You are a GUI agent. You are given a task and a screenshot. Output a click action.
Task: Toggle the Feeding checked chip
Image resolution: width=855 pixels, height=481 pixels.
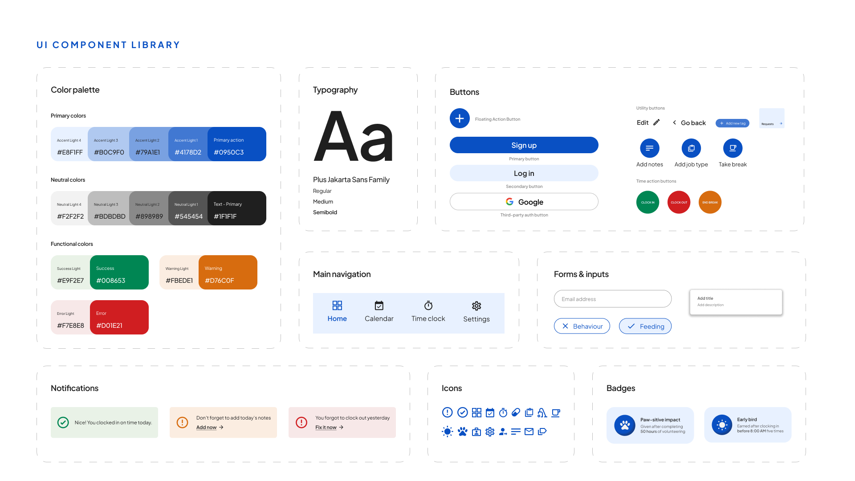pyautogui.click(x=645, y=326)
